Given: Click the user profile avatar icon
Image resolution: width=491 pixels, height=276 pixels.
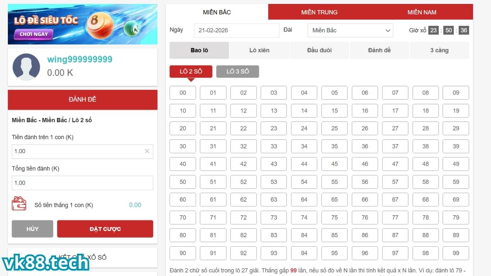Looking at the screenshot, I should click(x=26, y=67).
